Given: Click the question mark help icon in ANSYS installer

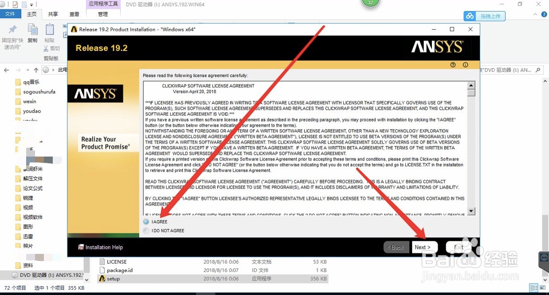Looking at the screenshot, I should [x=453, y=65].
